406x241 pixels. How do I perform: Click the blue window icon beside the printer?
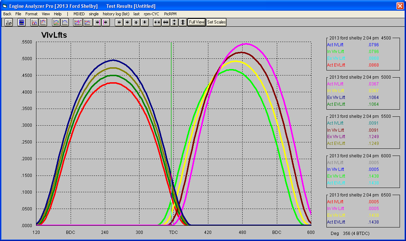(21, 22)
